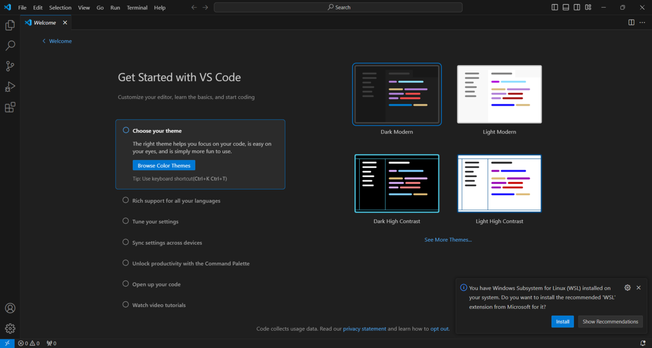Check the Choose your theme step circle

[x=125, y=130]
